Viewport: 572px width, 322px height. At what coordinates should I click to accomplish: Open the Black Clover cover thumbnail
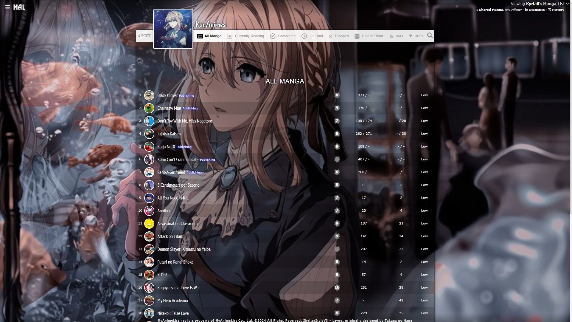pyautogui.click(x=149, y=95)
